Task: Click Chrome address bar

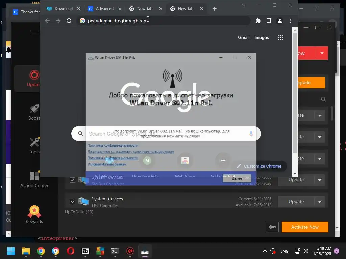Action: pos(163,21)
